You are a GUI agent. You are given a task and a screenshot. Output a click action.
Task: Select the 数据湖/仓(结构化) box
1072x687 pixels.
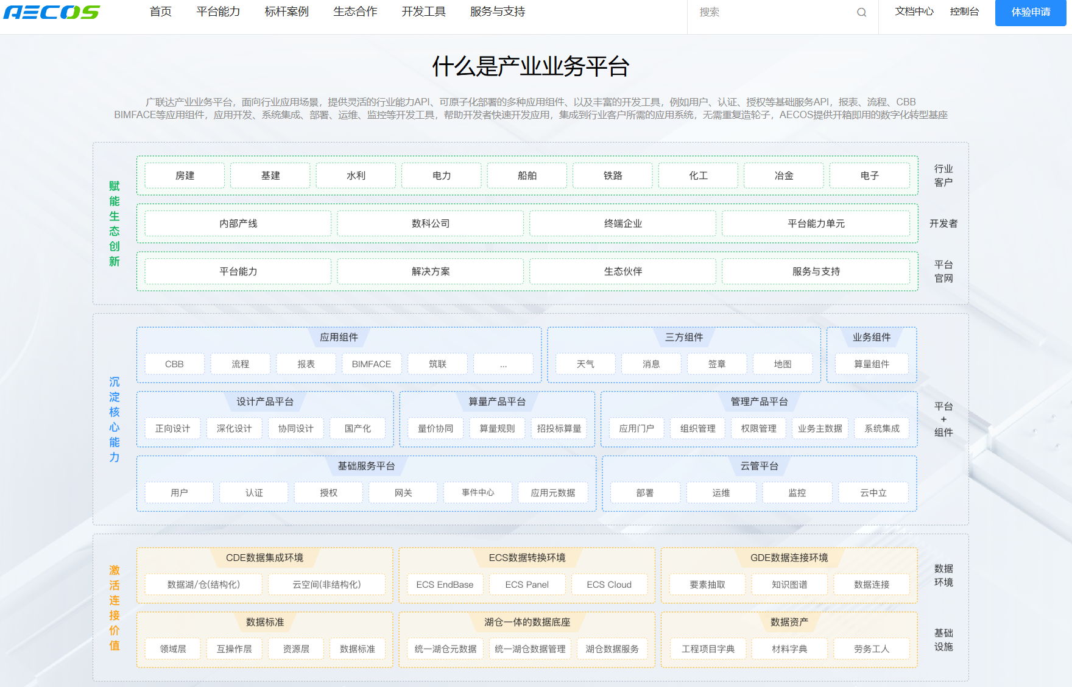point(203,585)
